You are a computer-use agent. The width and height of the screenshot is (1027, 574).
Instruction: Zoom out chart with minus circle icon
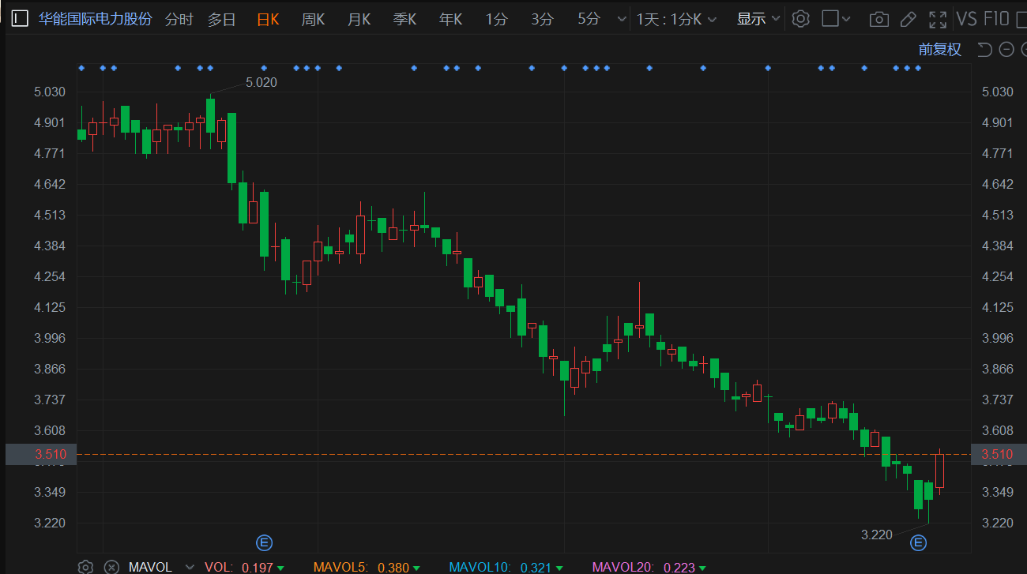pyautogui.click(x=1006, y=50)
